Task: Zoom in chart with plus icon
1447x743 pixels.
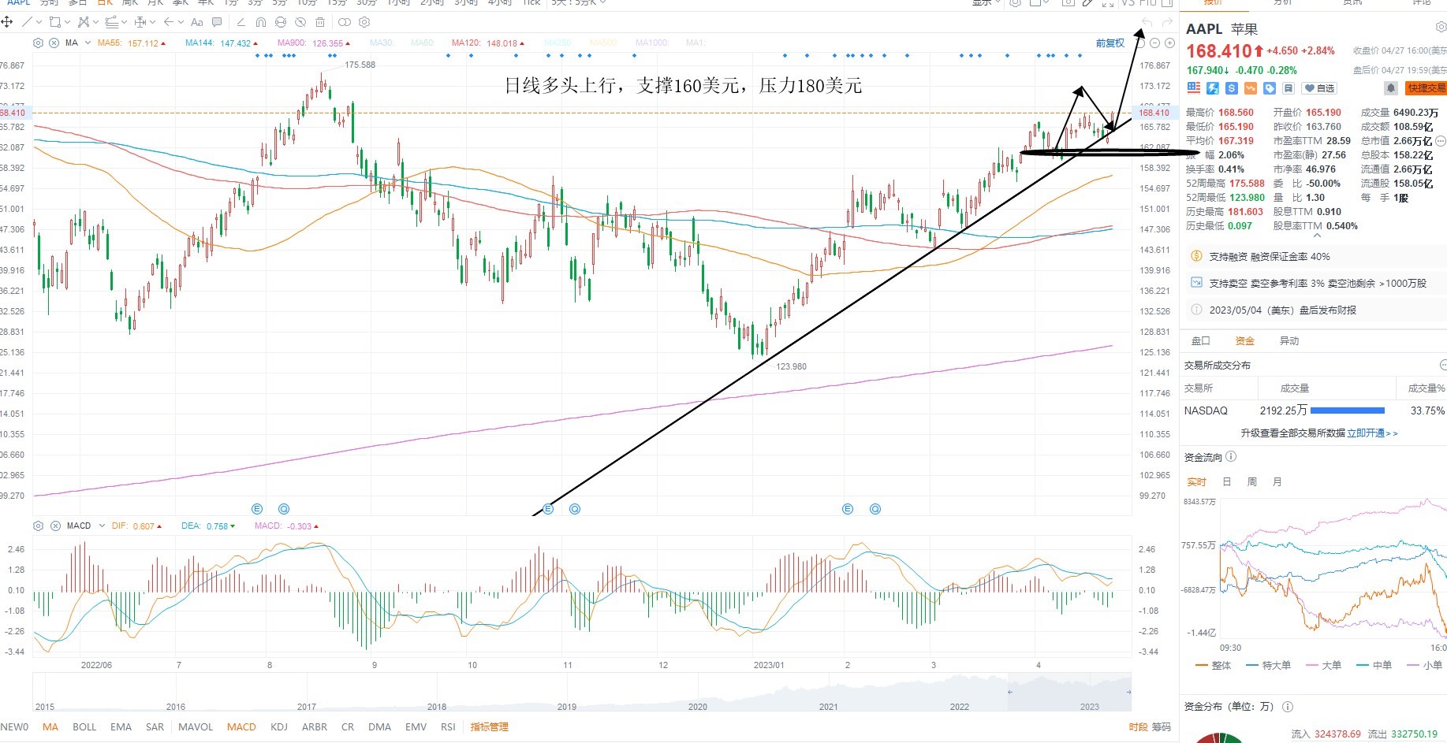Action: tap(1169, 43)
